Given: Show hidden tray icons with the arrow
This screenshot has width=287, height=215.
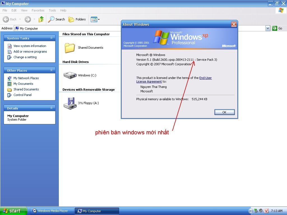Looking at the screenshot, I should point(251,211).
